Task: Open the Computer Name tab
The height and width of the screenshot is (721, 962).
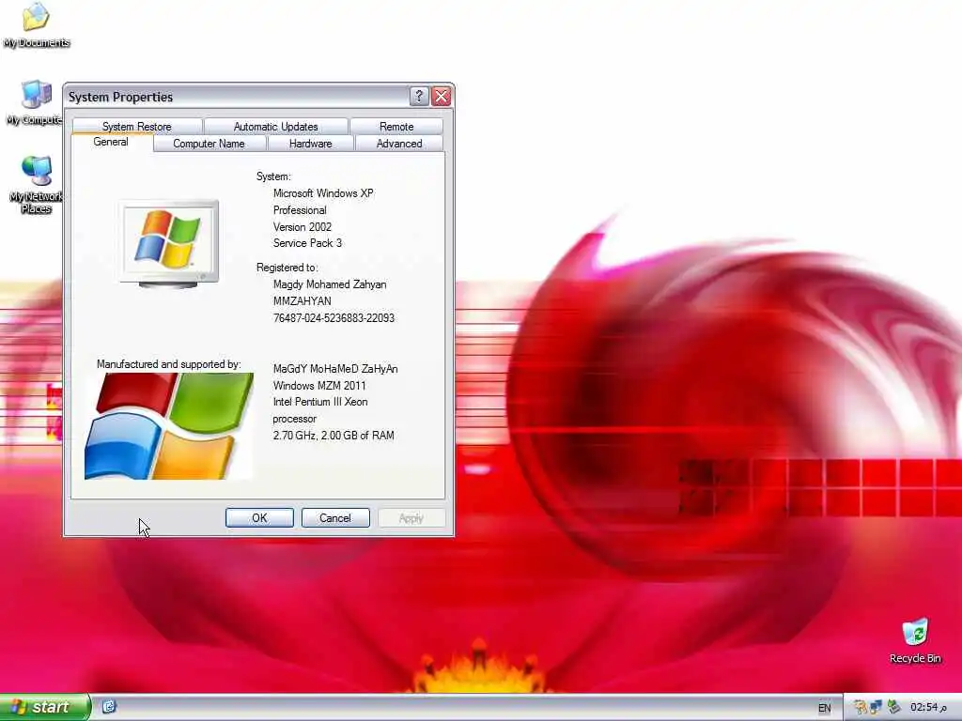Action: (209, 144)
